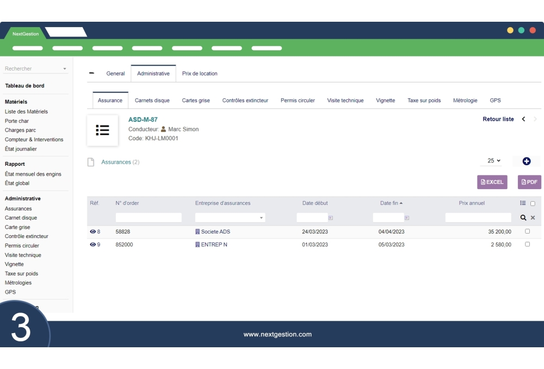Image resolution: width=544 pixels, height=369 pixels.
Task: Export the table with the EXCEL button
Action: pos(492,182)
